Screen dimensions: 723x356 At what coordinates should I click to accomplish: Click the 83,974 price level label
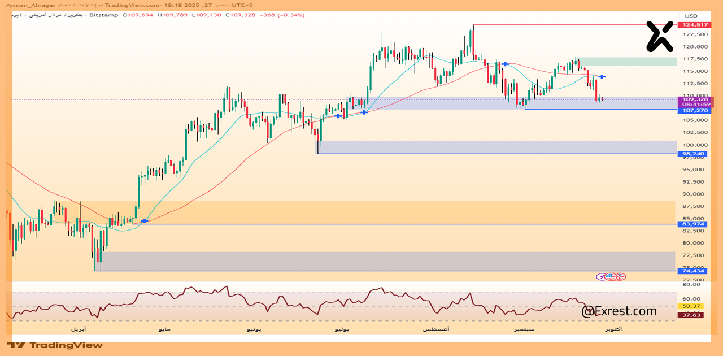[692, 224]
